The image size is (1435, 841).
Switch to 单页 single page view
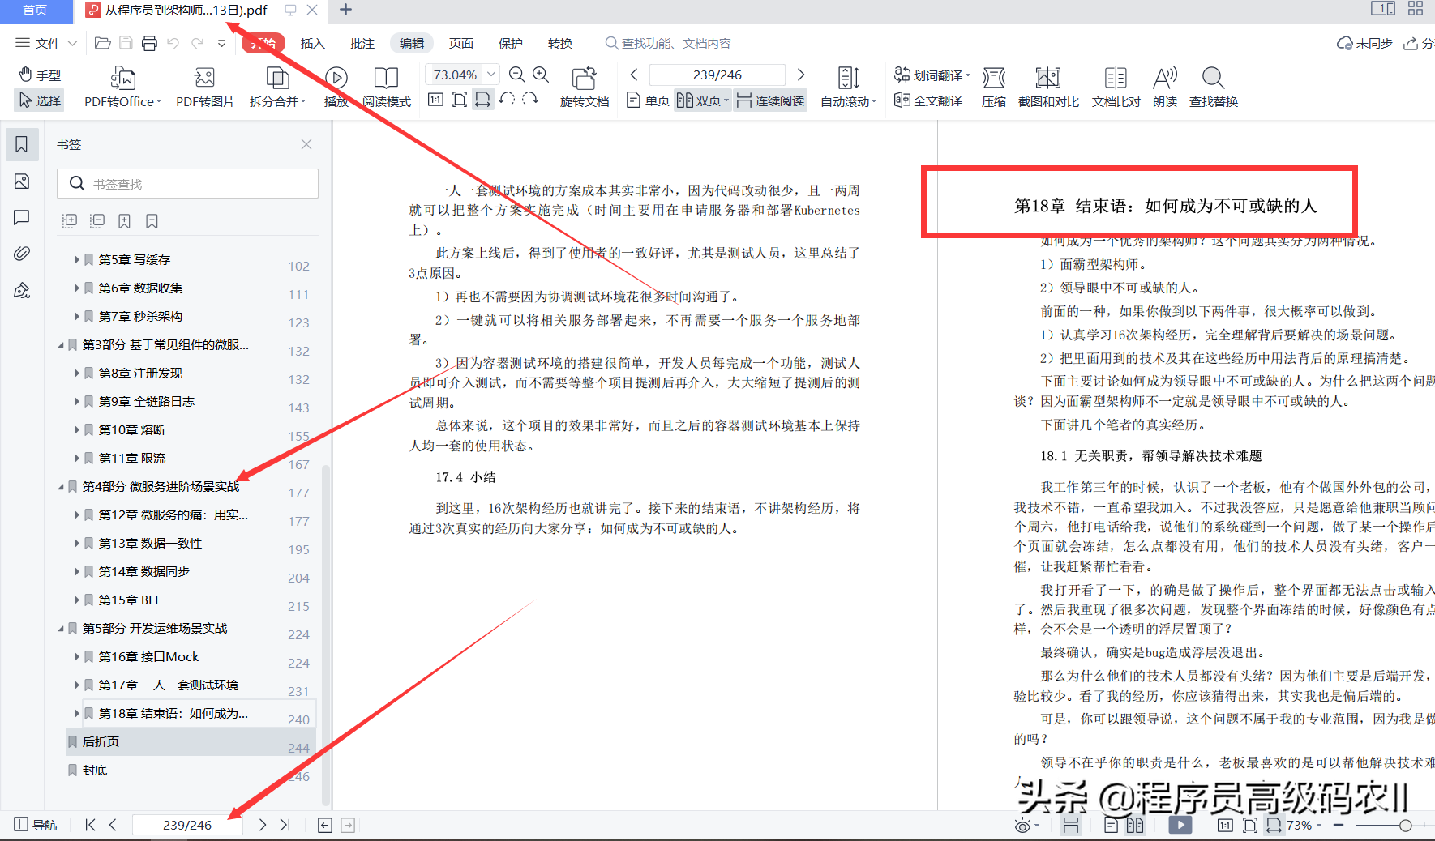click(x=649, y=100)
